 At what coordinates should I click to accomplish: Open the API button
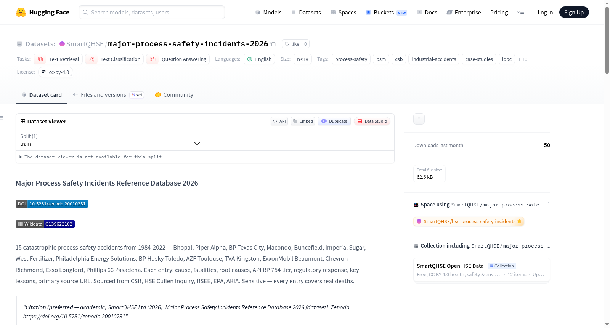[279, 121]
